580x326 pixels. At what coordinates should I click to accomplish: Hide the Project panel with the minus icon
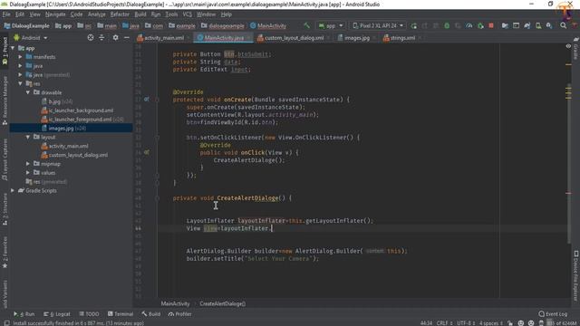(x=127, y=37)
